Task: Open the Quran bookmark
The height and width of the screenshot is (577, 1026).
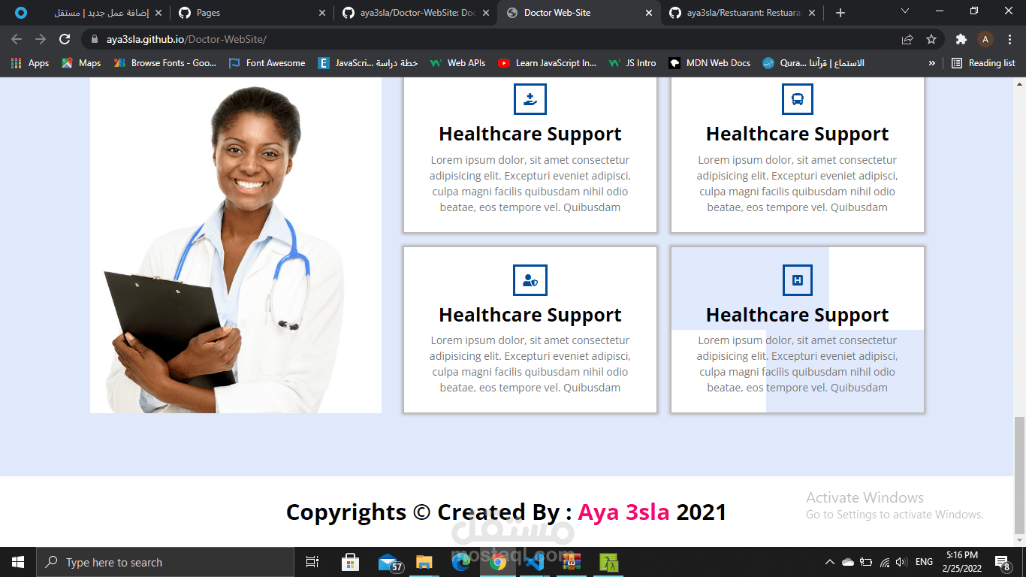Action: click(813, 63)
